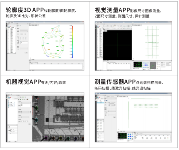Click the button below the profile 3D parameters
Image resolution: width=179 pixels, height=150 pixels.
tap(26, 53)
